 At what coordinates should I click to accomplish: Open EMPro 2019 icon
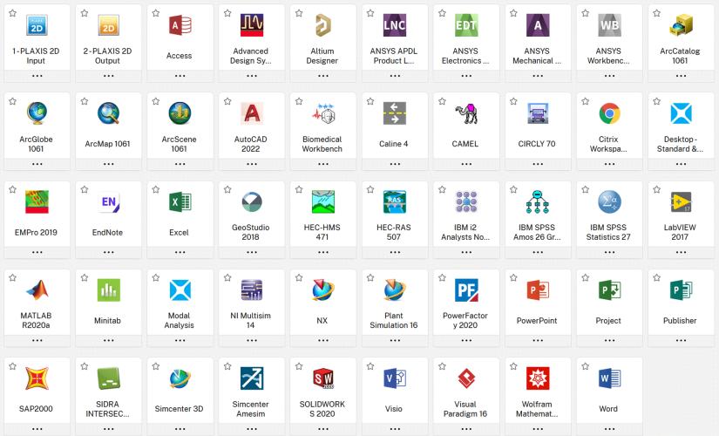[x=37, y=202]
